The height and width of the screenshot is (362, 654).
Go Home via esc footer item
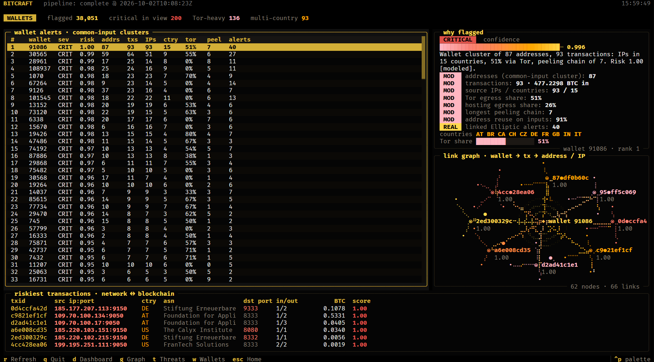(247, 359)
